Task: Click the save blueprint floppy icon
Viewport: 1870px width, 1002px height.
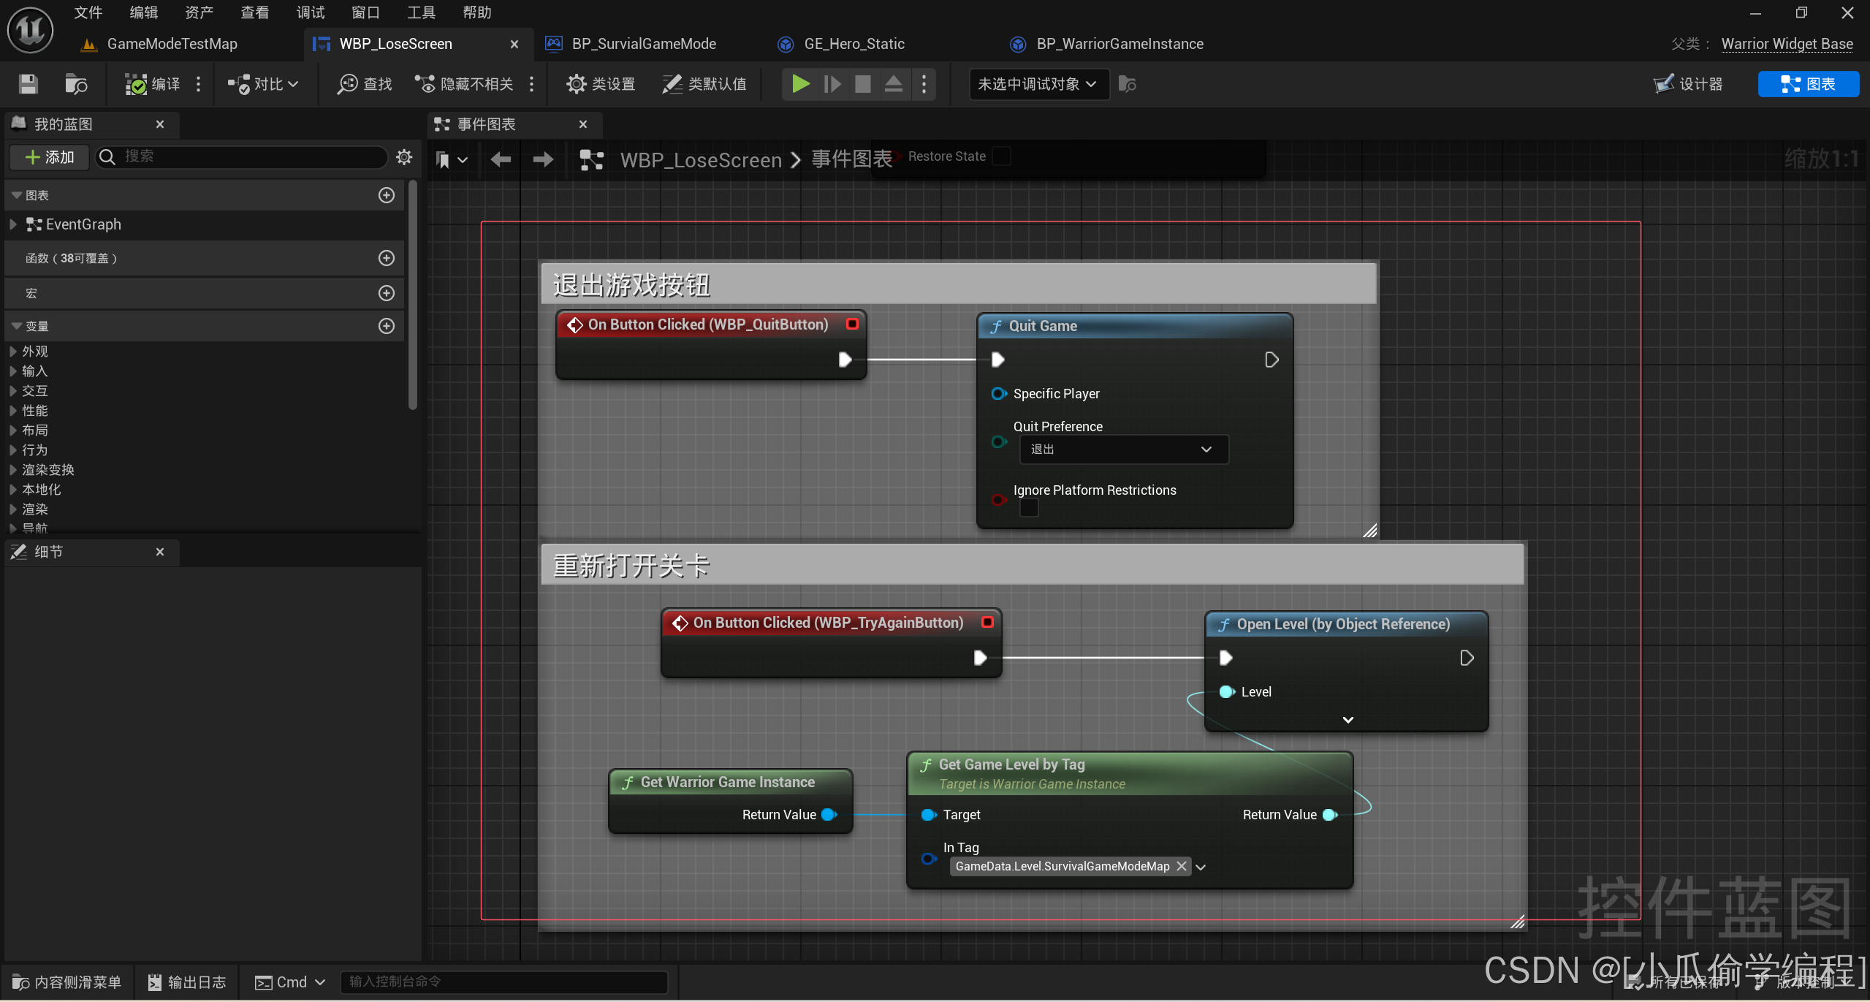Action: (28, 84)
